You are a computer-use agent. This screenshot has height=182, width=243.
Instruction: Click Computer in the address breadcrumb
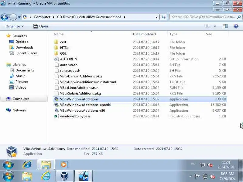[42, 17]
